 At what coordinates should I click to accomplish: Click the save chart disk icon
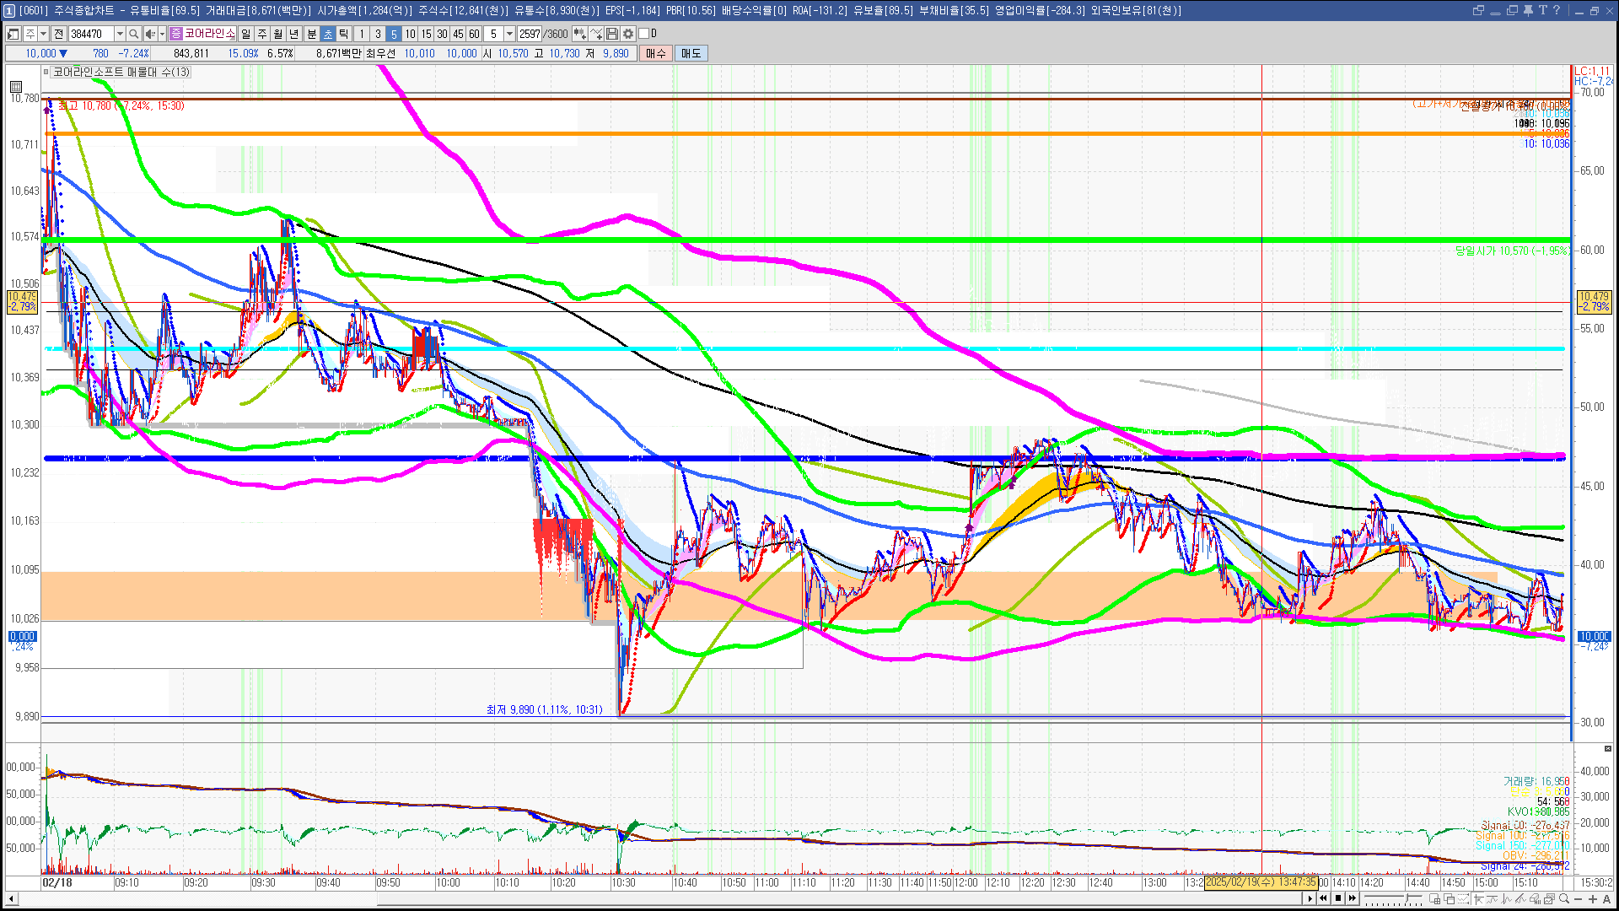tap(613, 34)
